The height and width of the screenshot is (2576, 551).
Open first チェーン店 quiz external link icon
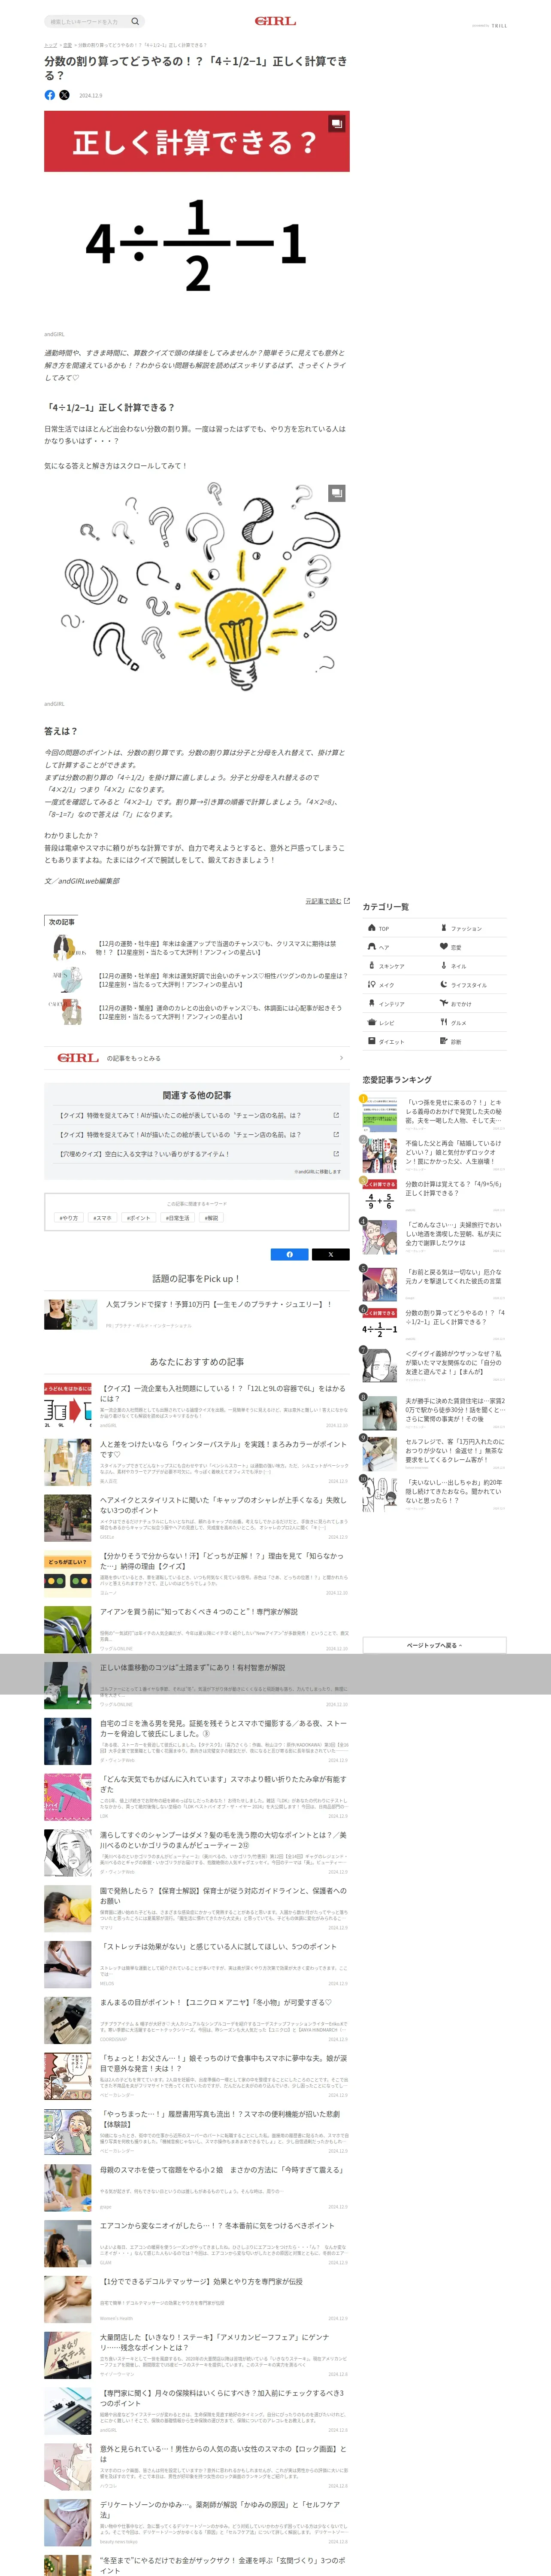[336, 1115]
